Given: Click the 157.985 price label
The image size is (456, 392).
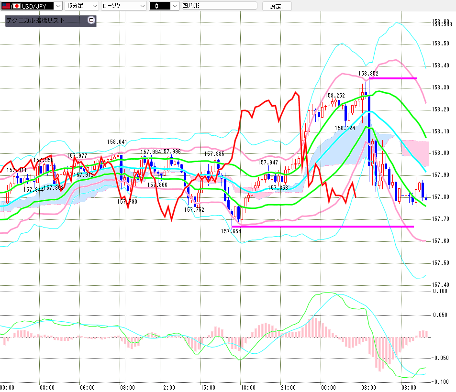Looking at the screenshot, I should point(214,154).
